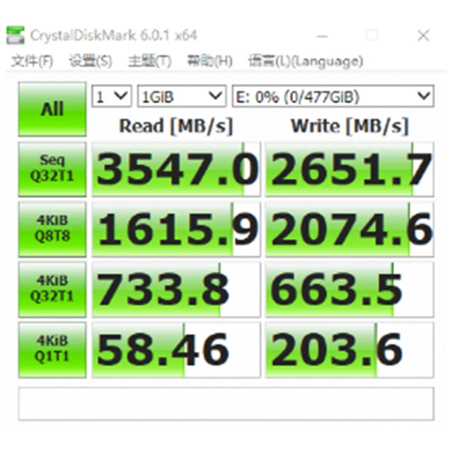Viewport: 454px width, 454px height.
Task: Open the 文件(F) menu
Action: click(32, 61)
